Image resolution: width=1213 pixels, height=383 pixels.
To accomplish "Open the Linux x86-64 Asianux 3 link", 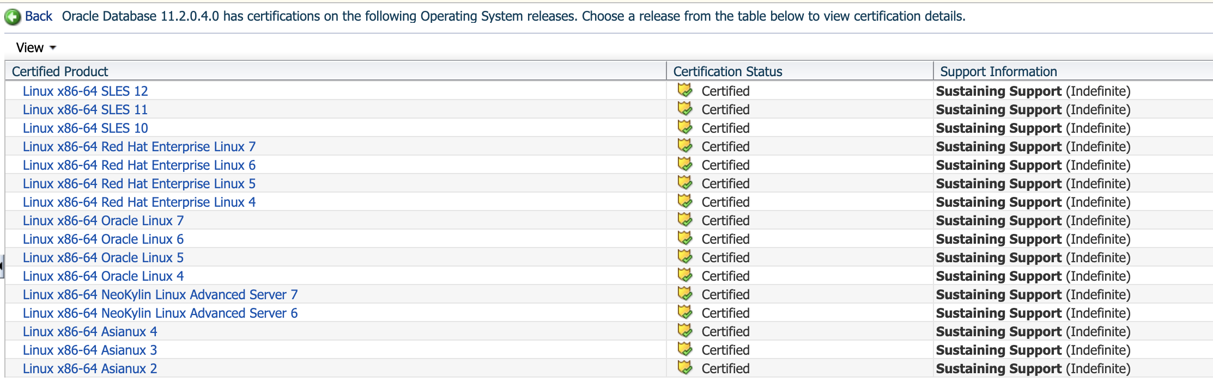I will [x=90, y=350].
